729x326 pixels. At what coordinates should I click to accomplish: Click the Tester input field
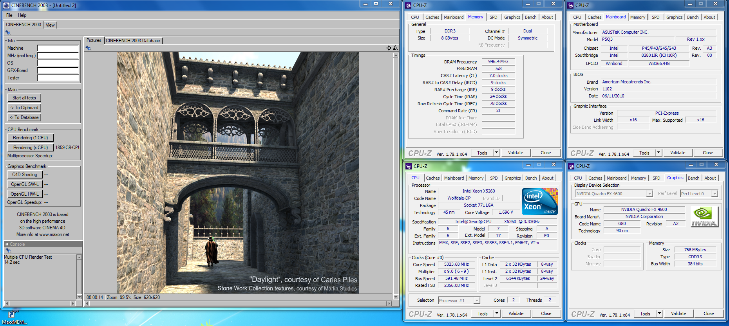click(58, 78)
